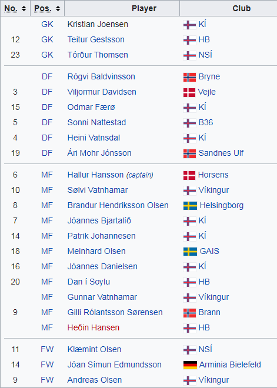Click the Swedish flag beside Helsingborg
The height and width of the screenshot is (388, 277).
(190, 206)
